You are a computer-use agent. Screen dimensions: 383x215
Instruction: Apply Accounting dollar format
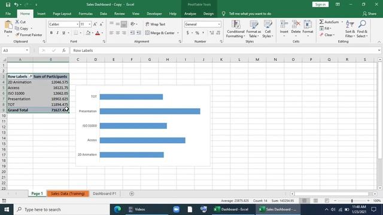tap(187, 33)
